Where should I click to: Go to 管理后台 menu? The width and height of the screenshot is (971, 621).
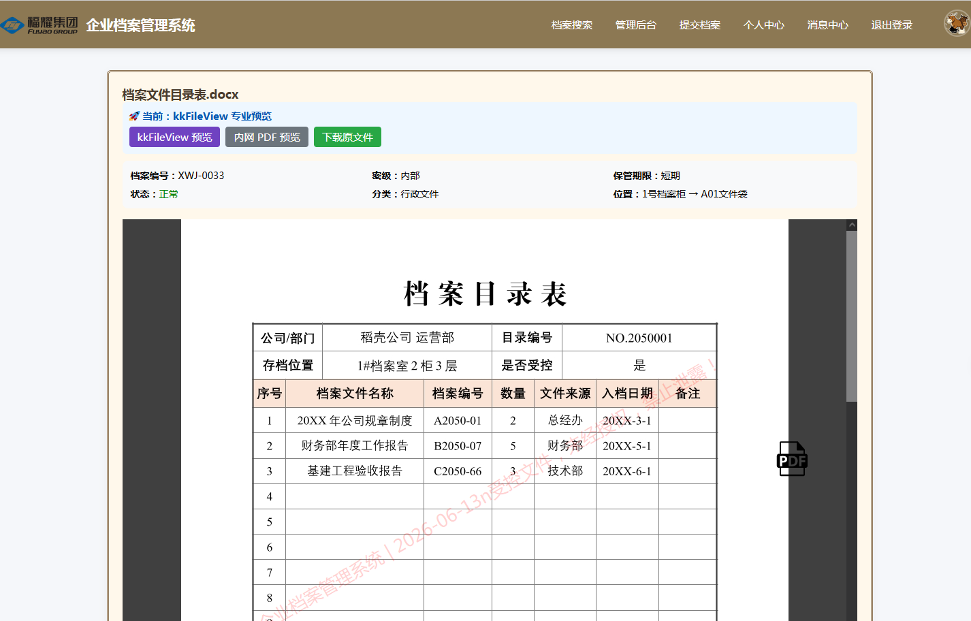(x=636, y=25)
